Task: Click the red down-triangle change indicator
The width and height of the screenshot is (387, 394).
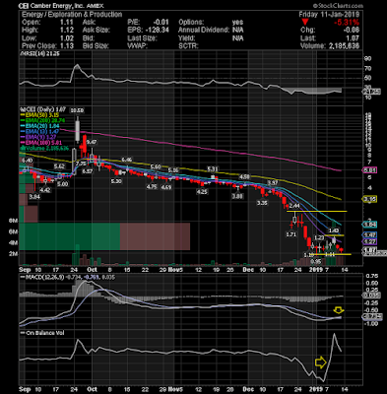Action: [x=305, y=22]
